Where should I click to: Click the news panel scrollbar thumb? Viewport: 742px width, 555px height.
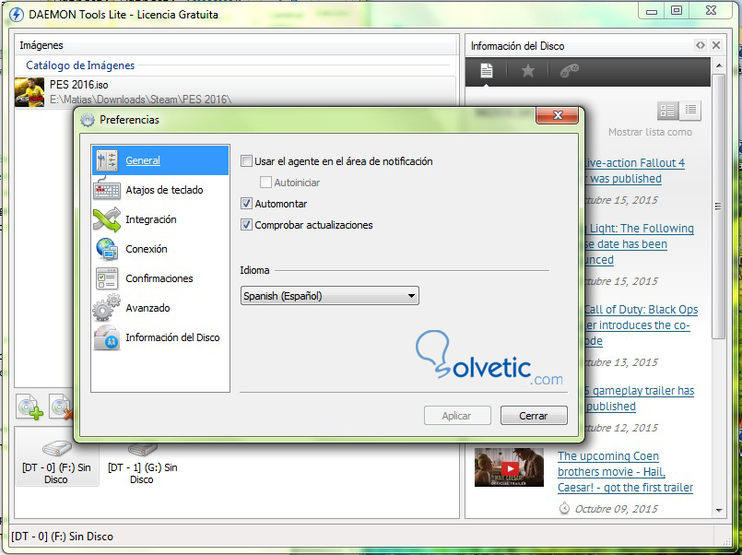[719, 206]
